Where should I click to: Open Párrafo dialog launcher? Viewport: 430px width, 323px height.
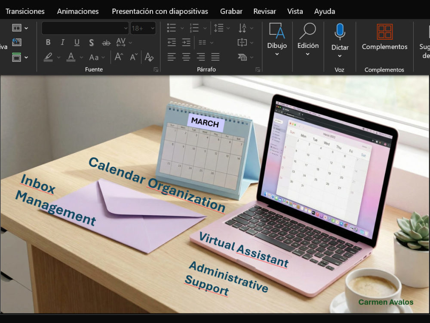tap(258, 70)
